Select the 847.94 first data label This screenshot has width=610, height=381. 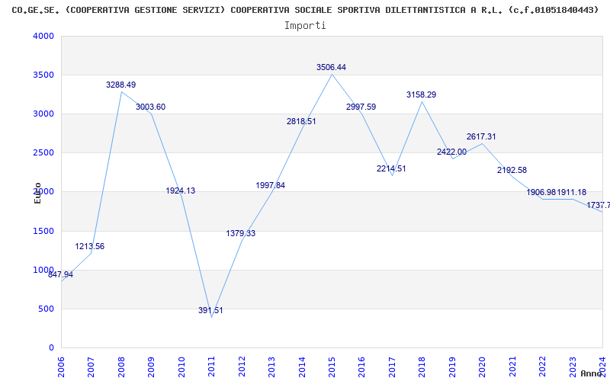point(61,274)
